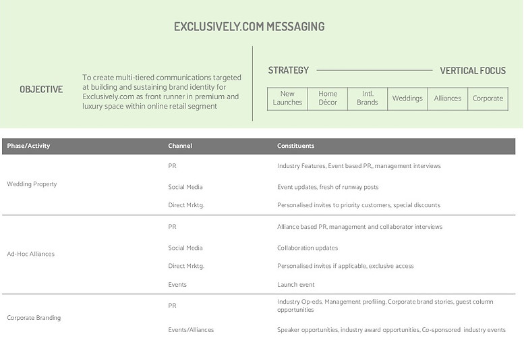Screen dimensions: 524x357
Task: Select the Home Décor vertical box
Action: click(x=328, y=99)
